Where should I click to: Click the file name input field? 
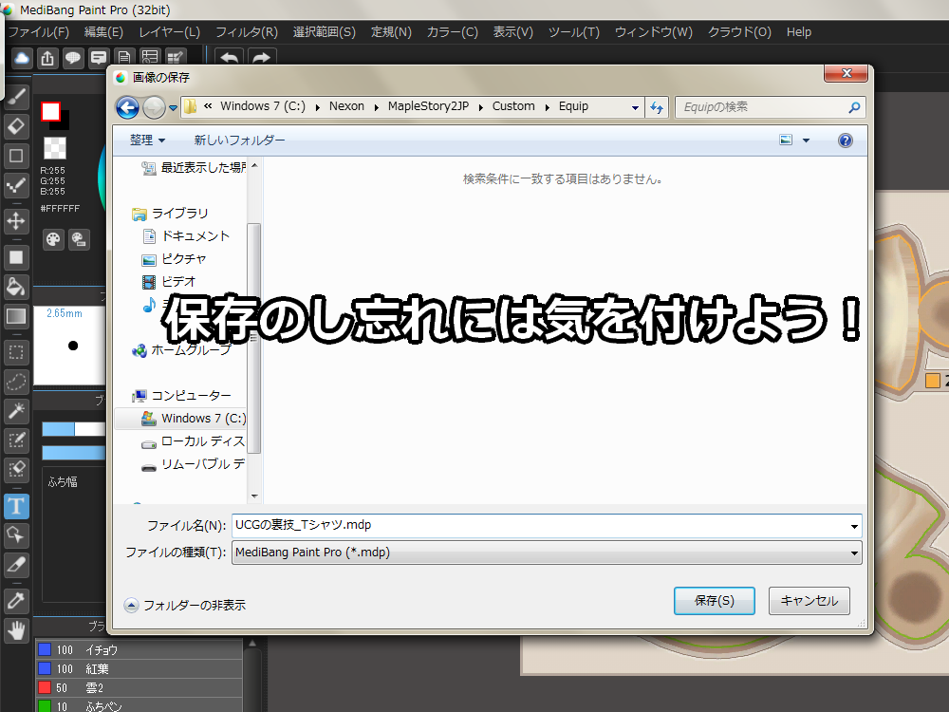[x=547, y=526]
